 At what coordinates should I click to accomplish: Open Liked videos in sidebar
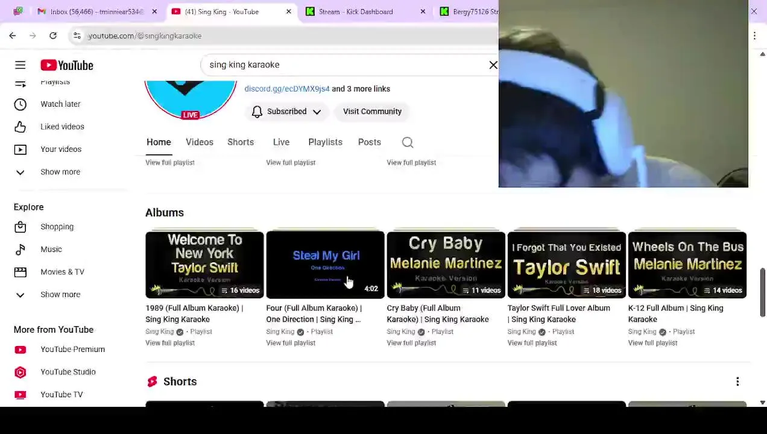tap(62, 127)
